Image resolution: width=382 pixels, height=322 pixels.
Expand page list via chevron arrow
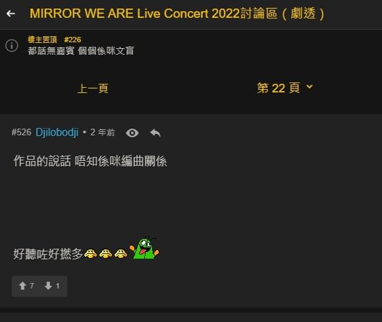[310, 86]
